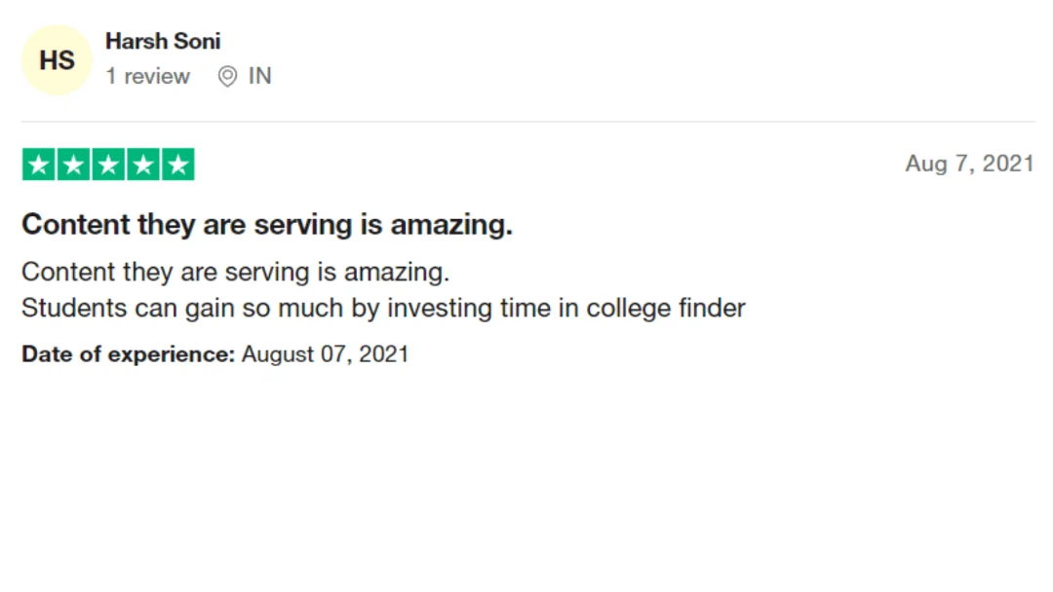The width and height of the screenshot is (1053, 592).
Task: Open the bold review title heading
Action: pos(266,225)
